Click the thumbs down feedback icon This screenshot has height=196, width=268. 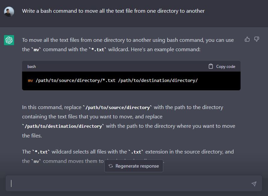257,39
